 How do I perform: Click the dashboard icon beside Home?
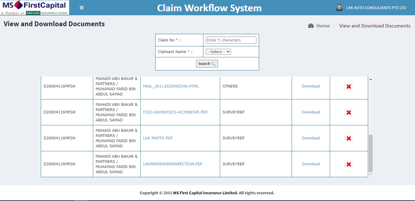(x=311, y=26)
